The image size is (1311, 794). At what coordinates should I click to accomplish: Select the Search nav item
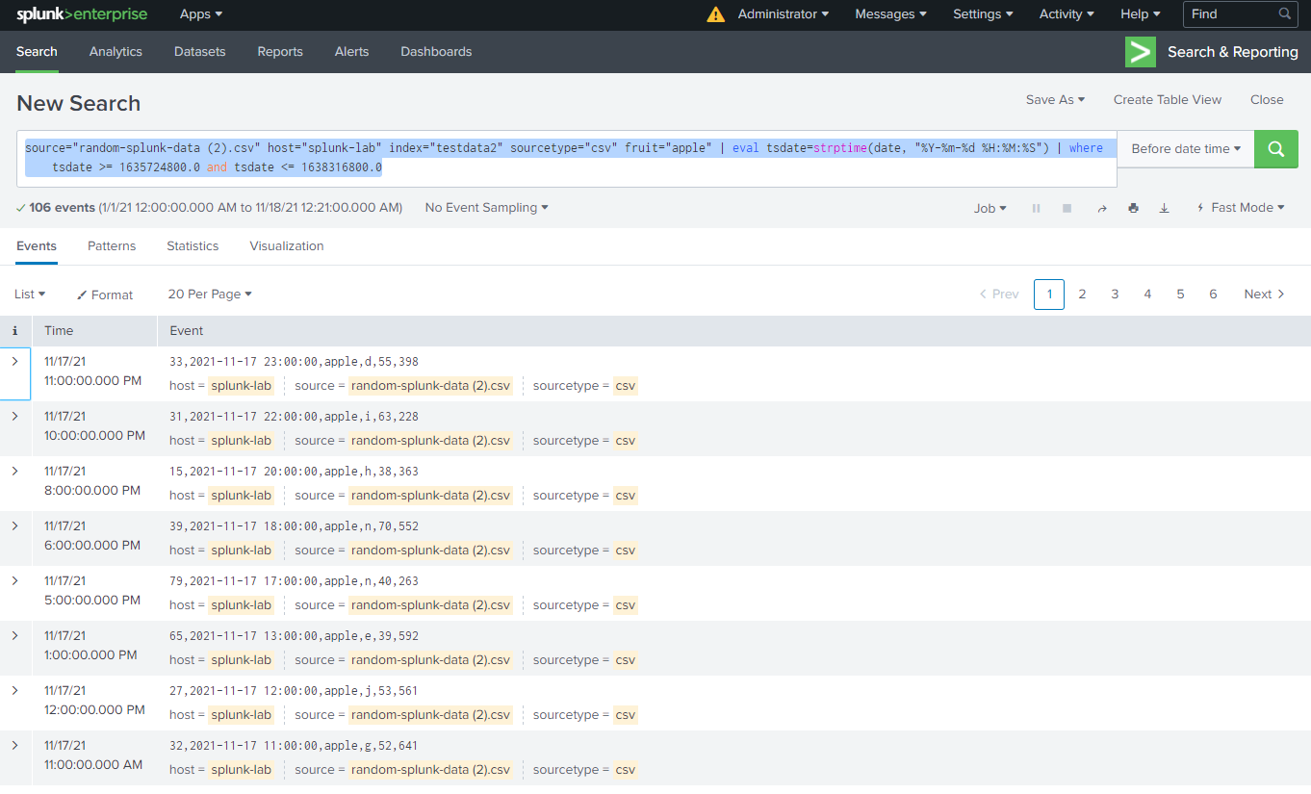coord(37,52)
